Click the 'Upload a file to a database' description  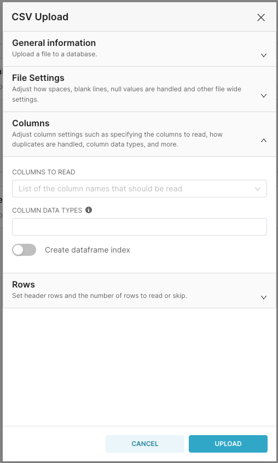click(55, 54)
